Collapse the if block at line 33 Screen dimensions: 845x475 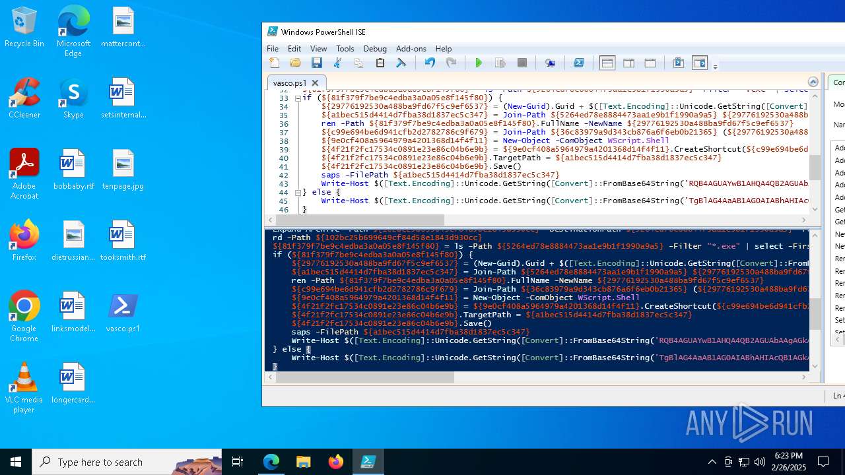(x=298, y=98)
